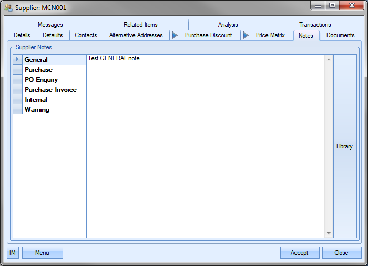368x266 pixels.
Task: Click the row header beside Internal
Action: [17, 100]
